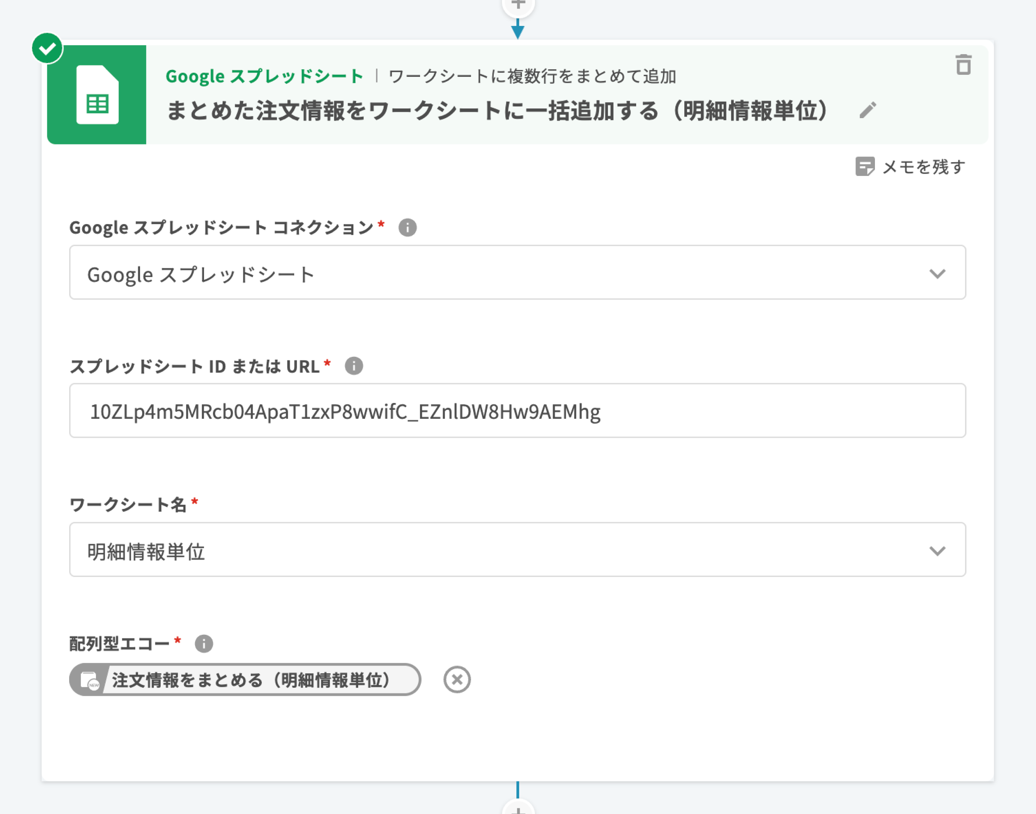Image resolution: width=1036 pixels, height=814 pixels.
Task: Click the green checkmark status badge
Action: 47,48
